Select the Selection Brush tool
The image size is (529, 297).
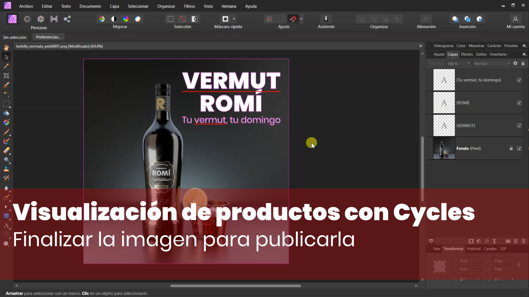pos(6,85)
